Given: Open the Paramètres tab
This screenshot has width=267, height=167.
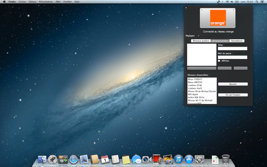Looking at the screenshot, I should point(237,41).
